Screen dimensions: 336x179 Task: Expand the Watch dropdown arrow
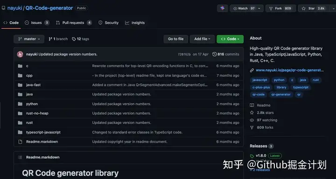point(259,8)
